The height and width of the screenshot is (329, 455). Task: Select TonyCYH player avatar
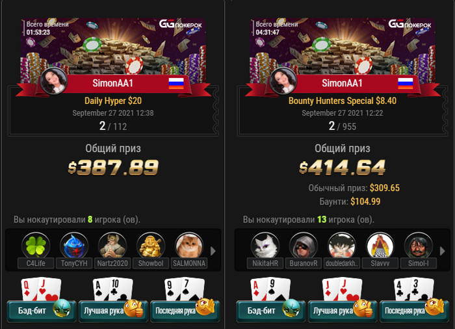coord(74,246)
